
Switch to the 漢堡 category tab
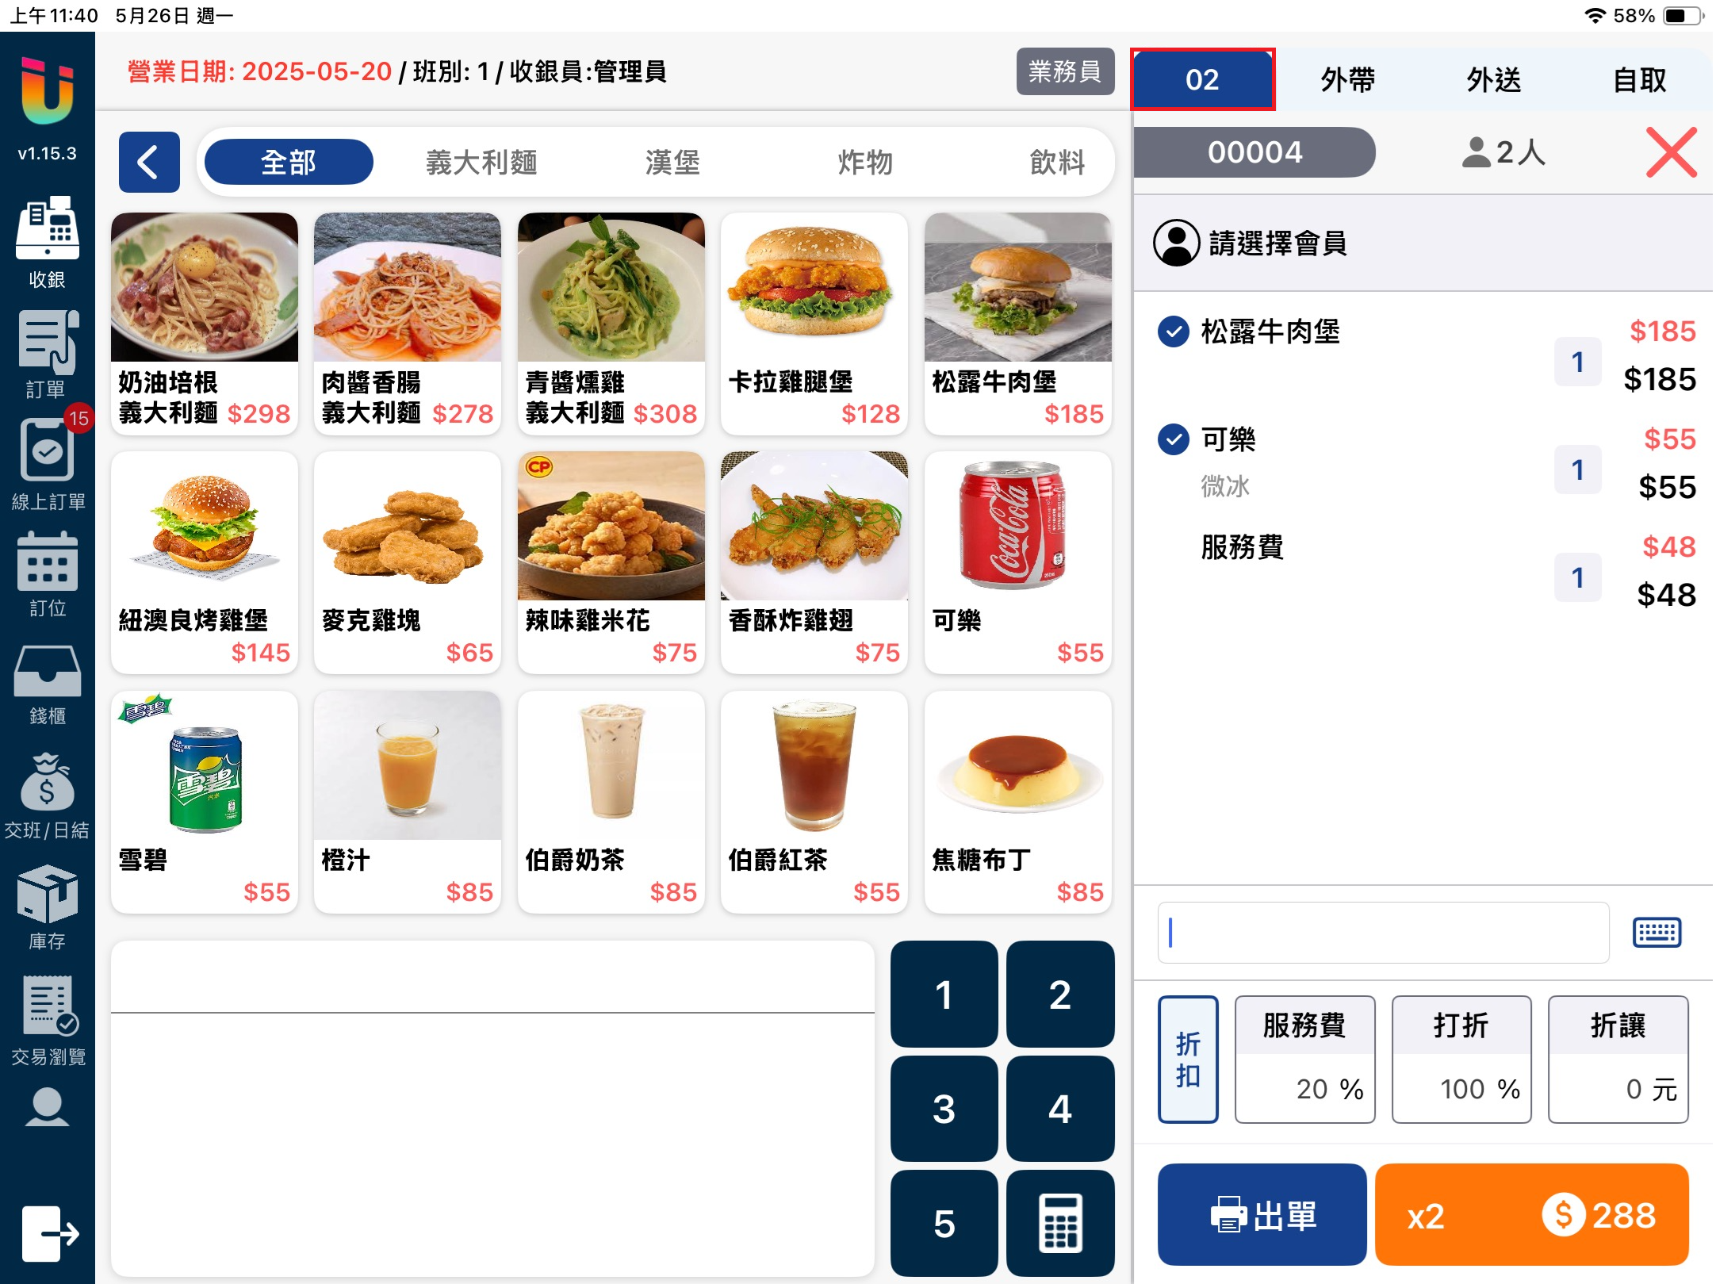pos(672,163)
